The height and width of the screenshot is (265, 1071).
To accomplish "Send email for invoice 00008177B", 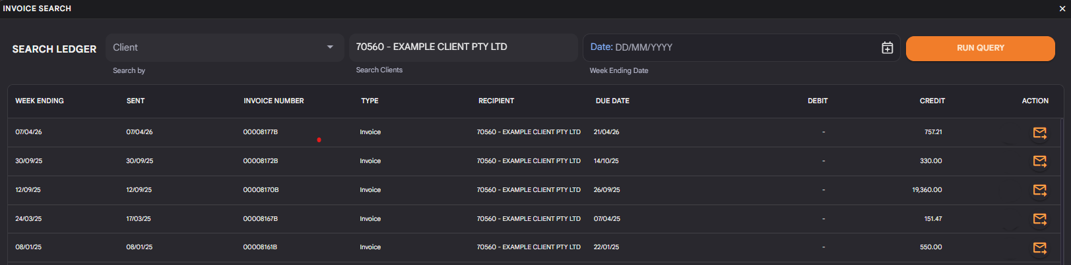I will pos(1039,133).
